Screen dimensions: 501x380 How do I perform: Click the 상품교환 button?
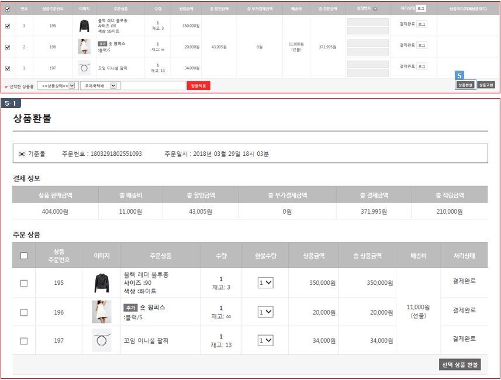click(486, 85)
